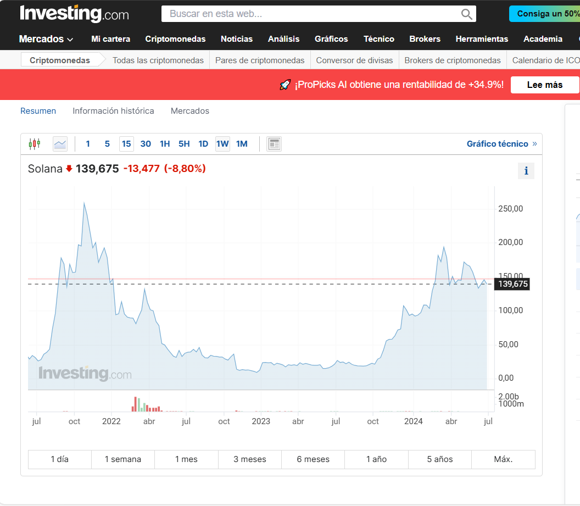Click the (-8,80%) percentage change
Viewport: 580px width, 506px height.
[x=185, y=169]
